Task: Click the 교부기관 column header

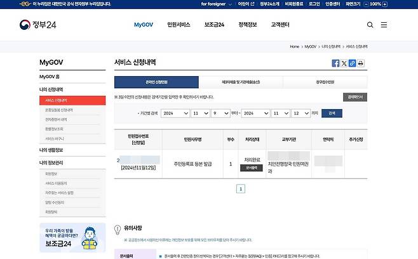Action: 288,140
